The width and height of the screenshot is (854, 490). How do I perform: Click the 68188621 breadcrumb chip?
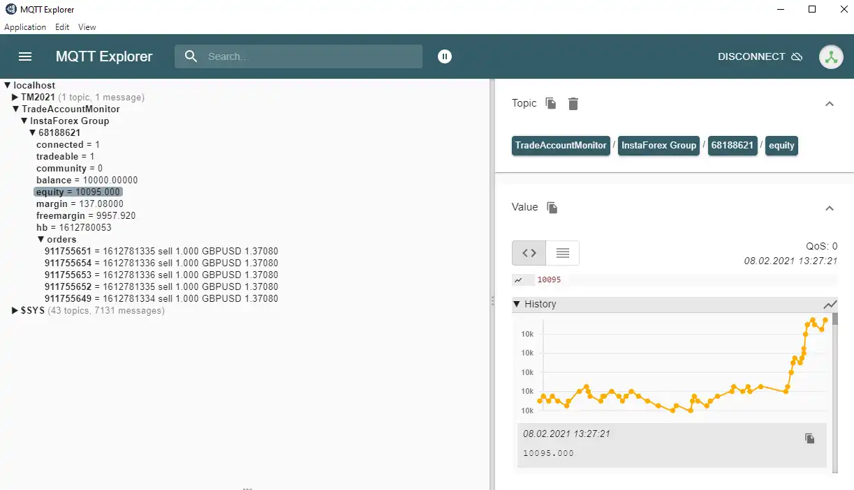click(732, 146)
